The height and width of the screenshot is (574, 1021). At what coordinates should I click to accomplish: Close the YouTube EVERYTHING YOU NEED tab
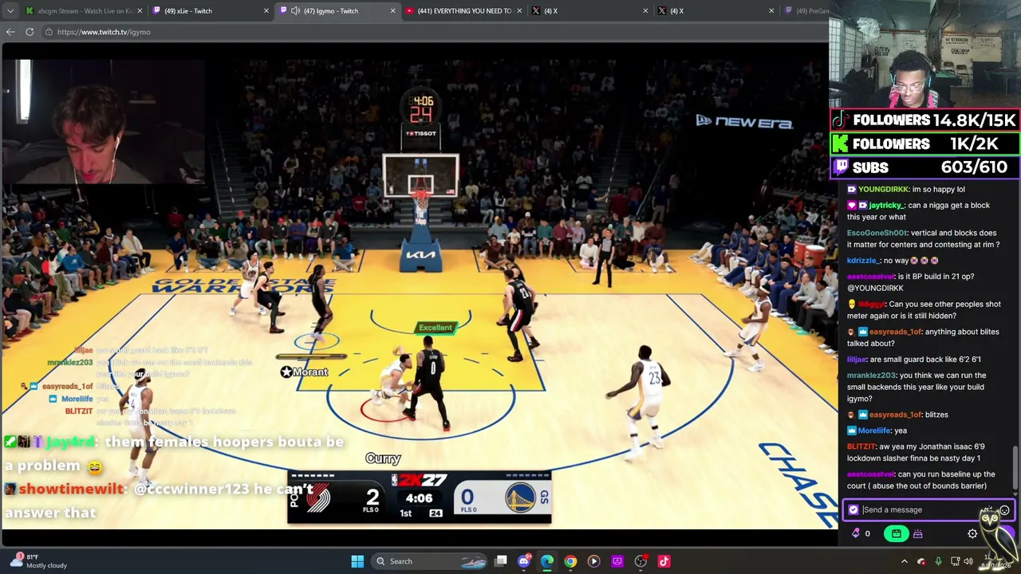point(518,11)
